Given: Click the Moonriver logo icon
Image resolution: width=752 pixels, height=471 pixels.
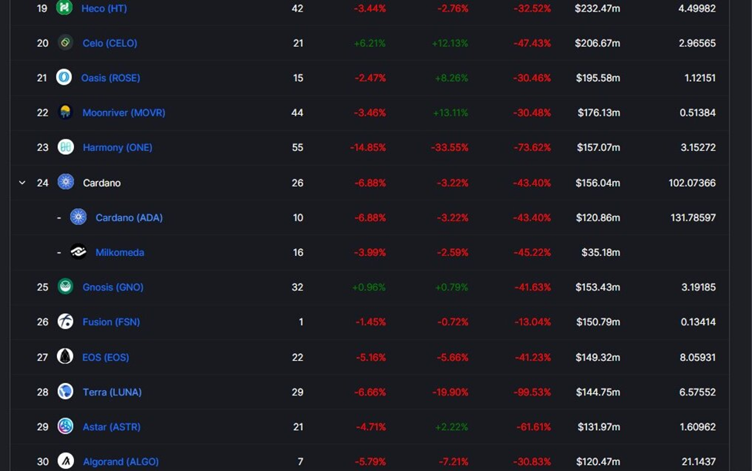Looking at the screenshot, I should pyautogui.click(x=66, y=112).
